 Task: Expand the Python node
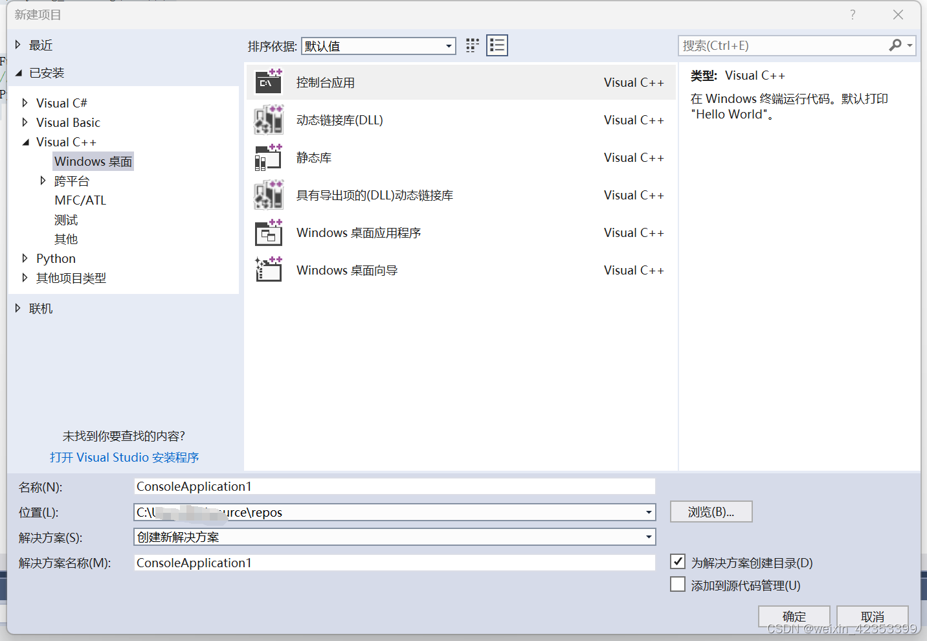click(x=25, y=258)
